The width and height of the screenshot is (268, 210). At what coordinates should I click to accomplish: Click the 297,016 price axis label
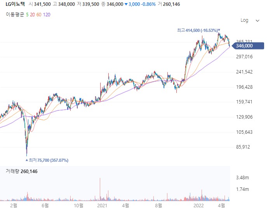244,57
